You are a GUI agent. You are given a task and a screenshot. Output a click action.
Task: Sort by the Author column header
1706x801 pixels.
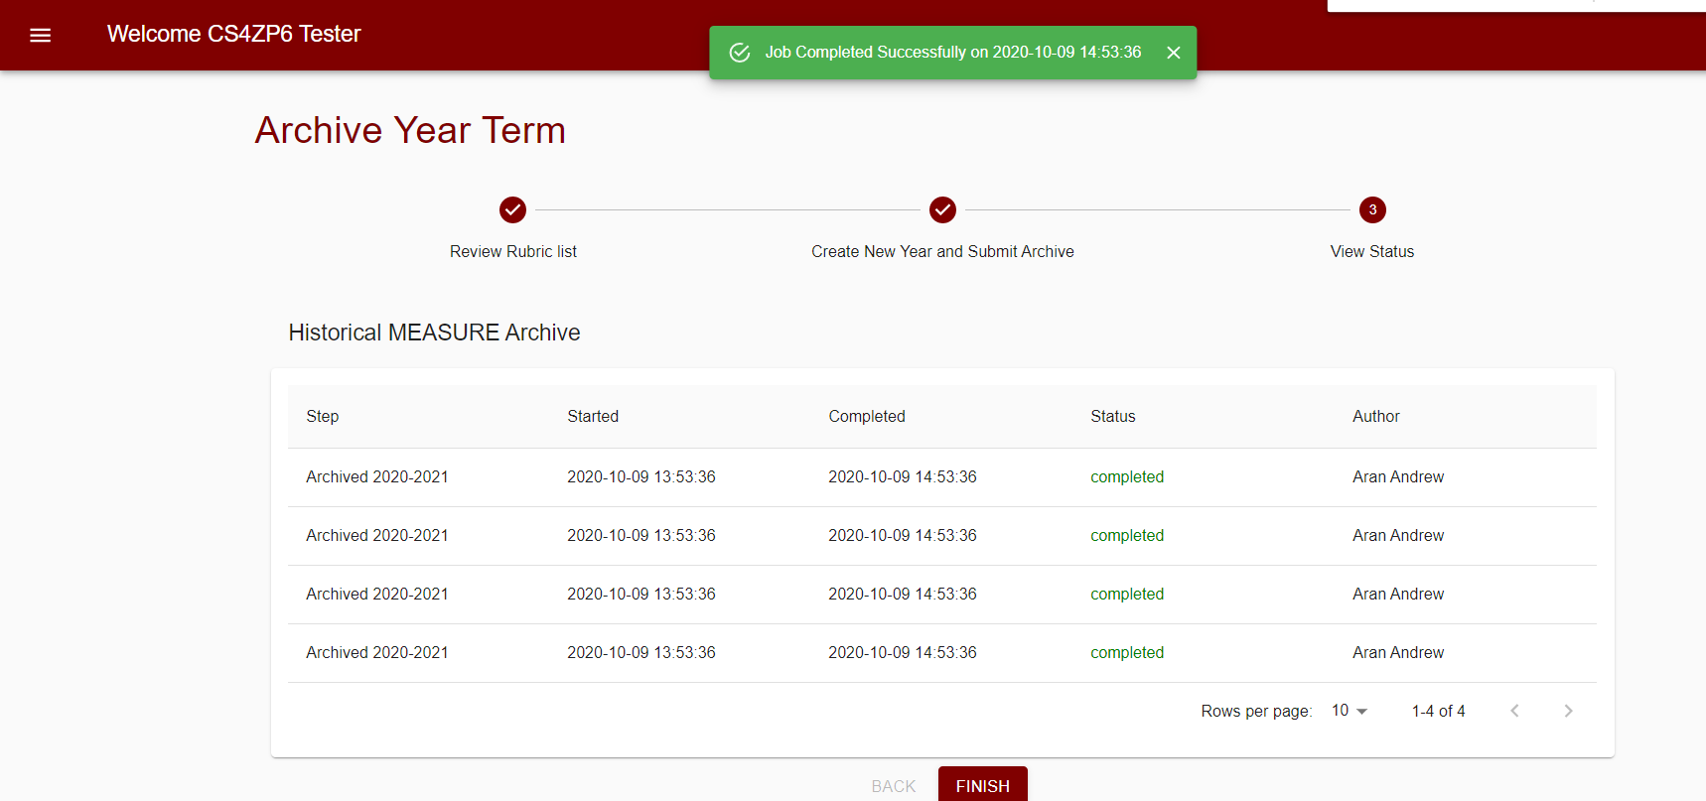click(1376, 417)
